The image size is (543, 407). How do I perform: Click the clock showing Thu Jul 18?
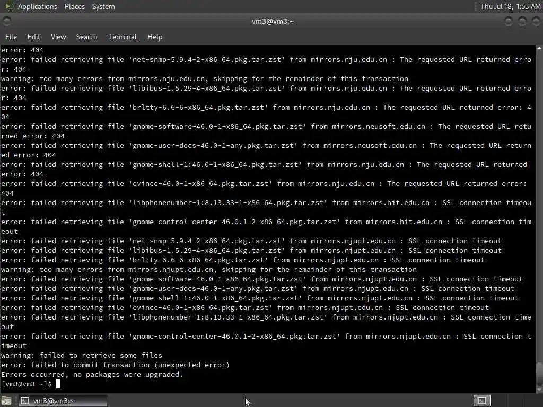tap(510, 6)
